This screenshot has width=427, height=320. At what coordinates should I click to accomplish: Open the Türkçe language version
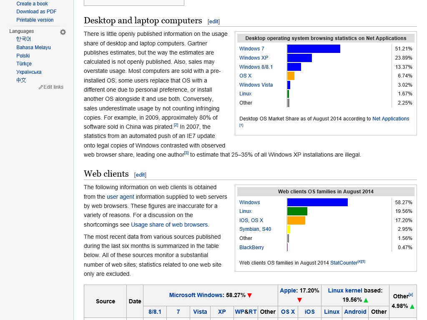24,64
